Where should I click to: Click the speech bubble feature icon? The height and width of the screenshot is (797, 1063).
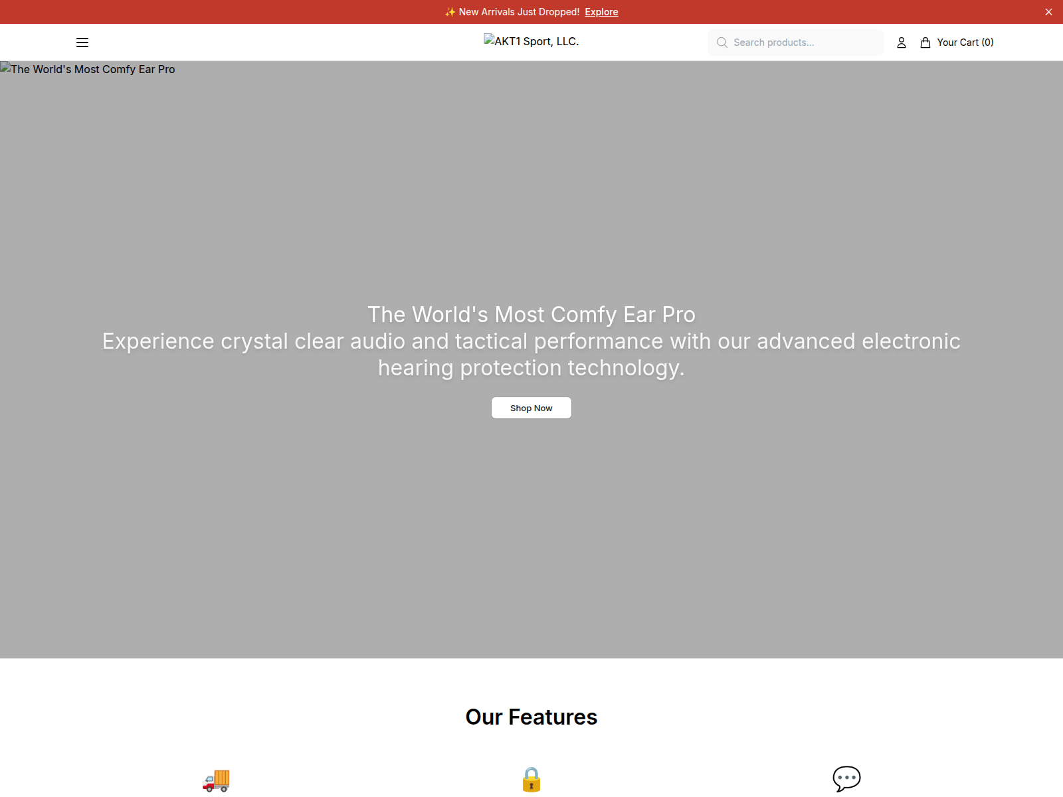(x=846, y=779)
